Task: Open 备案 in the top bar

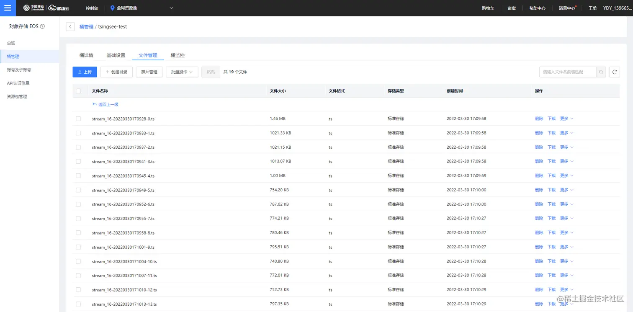Action: [512, 8]
